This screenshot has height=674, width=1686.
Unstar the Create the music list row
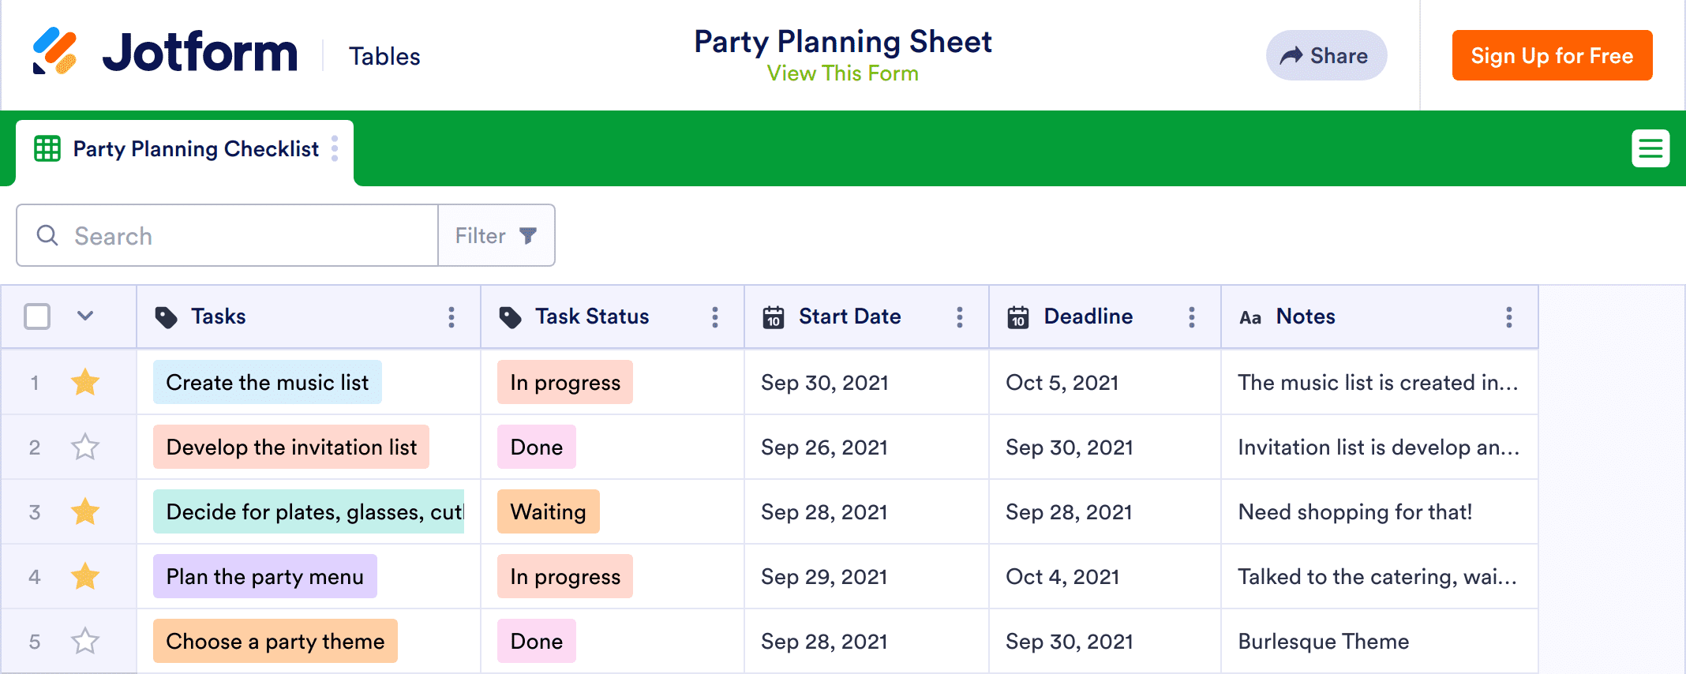[x=85, y=383]
